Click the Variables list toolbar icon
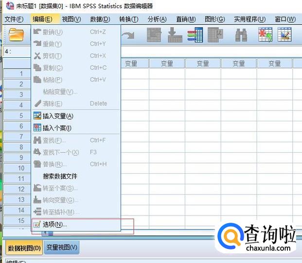The image size is (302, 263). [x=195, y=35]
